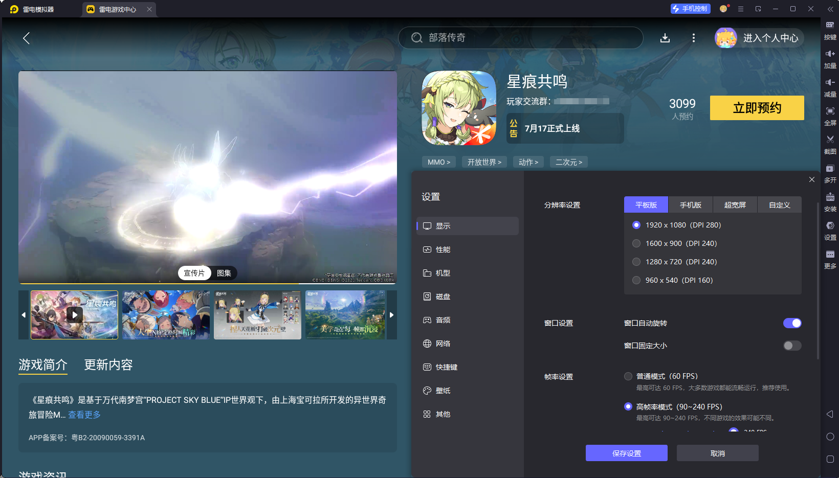Viewport: 839px width, 478px height.
Task: Collapse the right sidebar with double-chevron
Action: coord(830,9)
